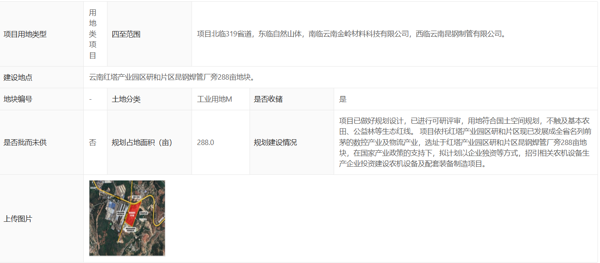Click the dash value beside 地块编号

click(x=90, y=99)
